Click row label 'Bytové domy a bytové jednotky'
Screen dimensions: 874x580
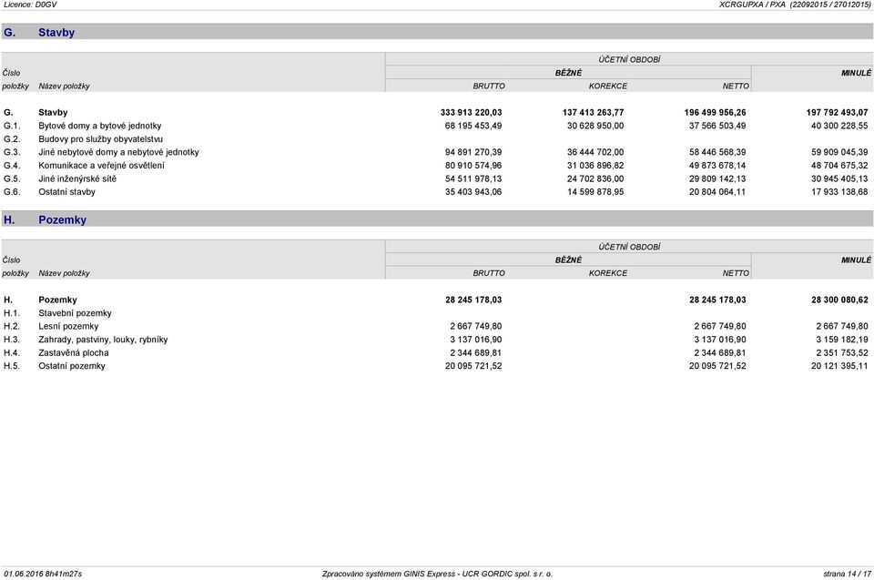[100, 126]
